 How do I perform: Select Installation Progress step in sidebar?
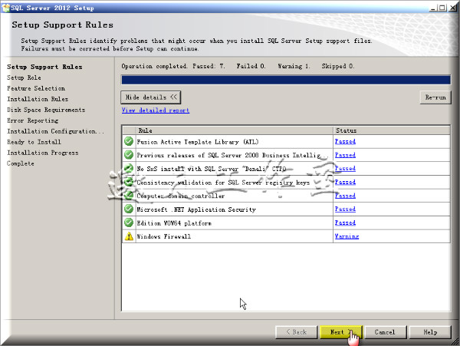(x=43, y=153)
